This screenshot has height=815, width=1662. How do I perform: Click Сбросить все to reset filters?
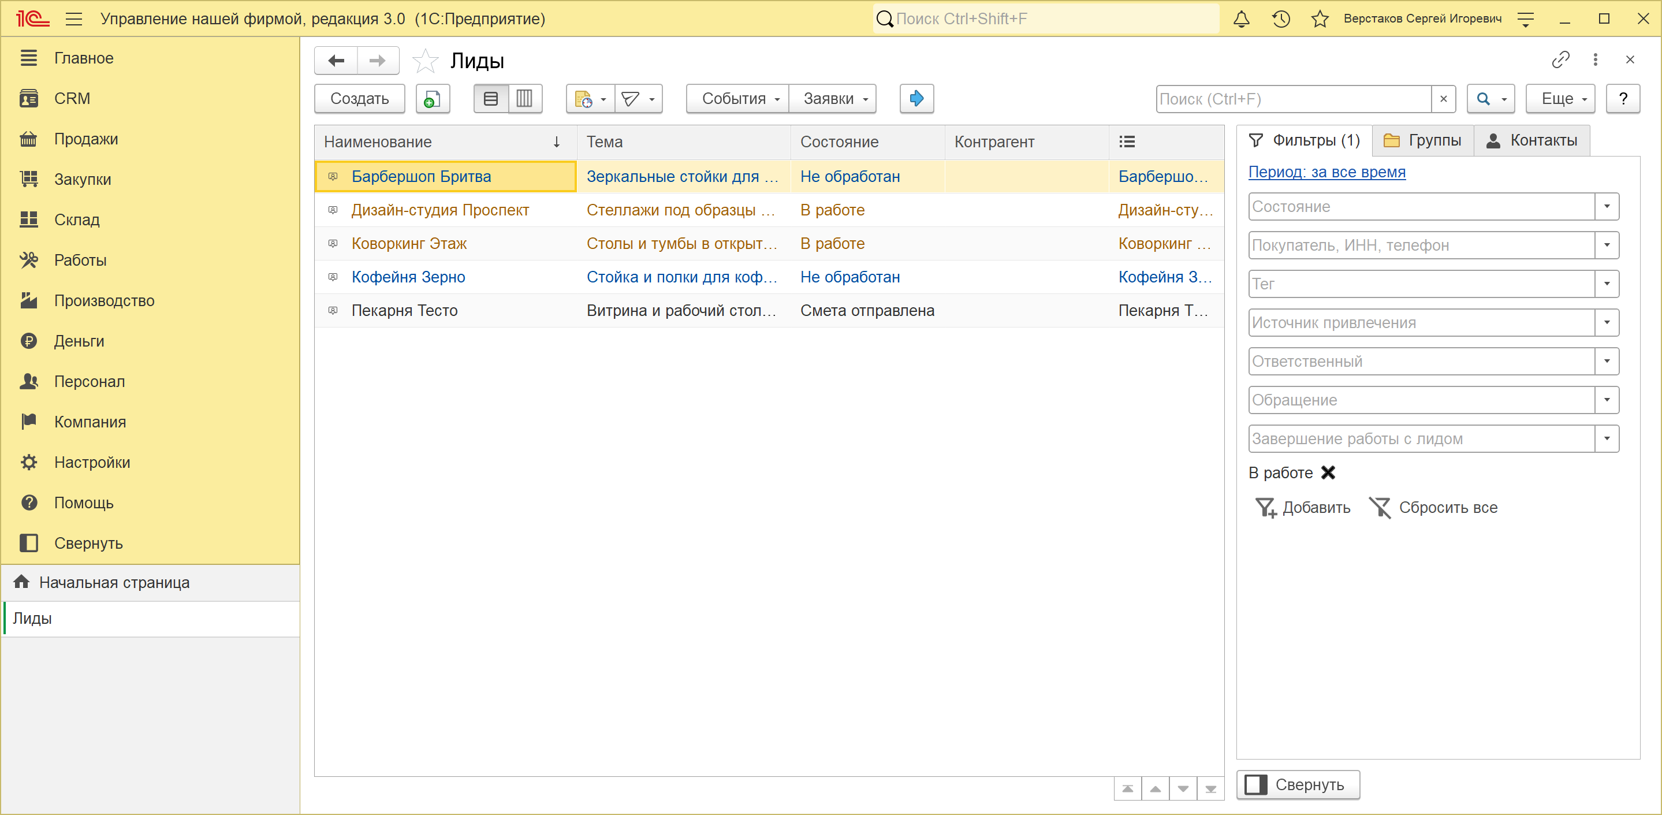pyautogui.click(x=1433, y=508)
